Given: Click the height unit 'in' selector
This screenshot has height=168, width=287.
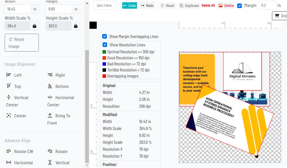Looking at the screenshot, I should tap(76, 9).
